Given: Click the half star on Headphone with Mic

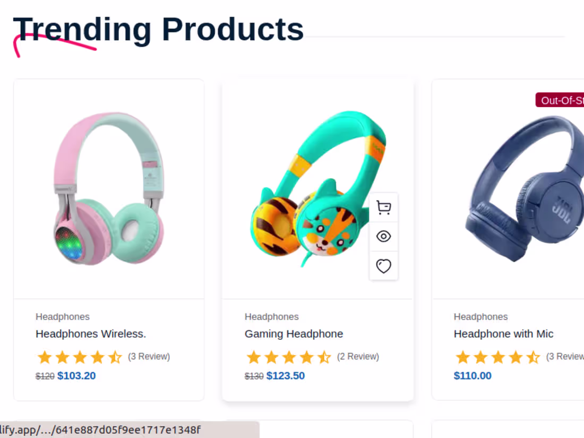Looking at the screenshot, I should pyautogui.click(x=533, y=357).
